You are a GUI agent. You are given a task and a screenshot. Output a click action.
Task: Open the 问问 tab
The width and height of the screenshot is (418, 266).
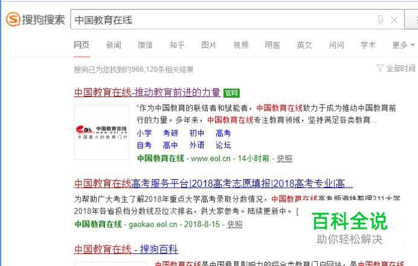tap(336, 45)
